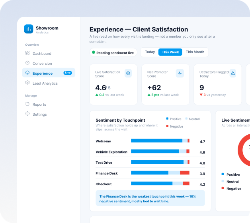Toggle Positive in touchpoint chart legend
Screen dimensions: 250x223
pos(174,119)
